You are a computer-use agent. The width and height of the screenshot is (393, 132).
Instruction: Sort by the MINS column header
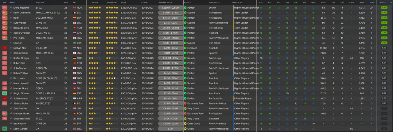click(362, 2)
